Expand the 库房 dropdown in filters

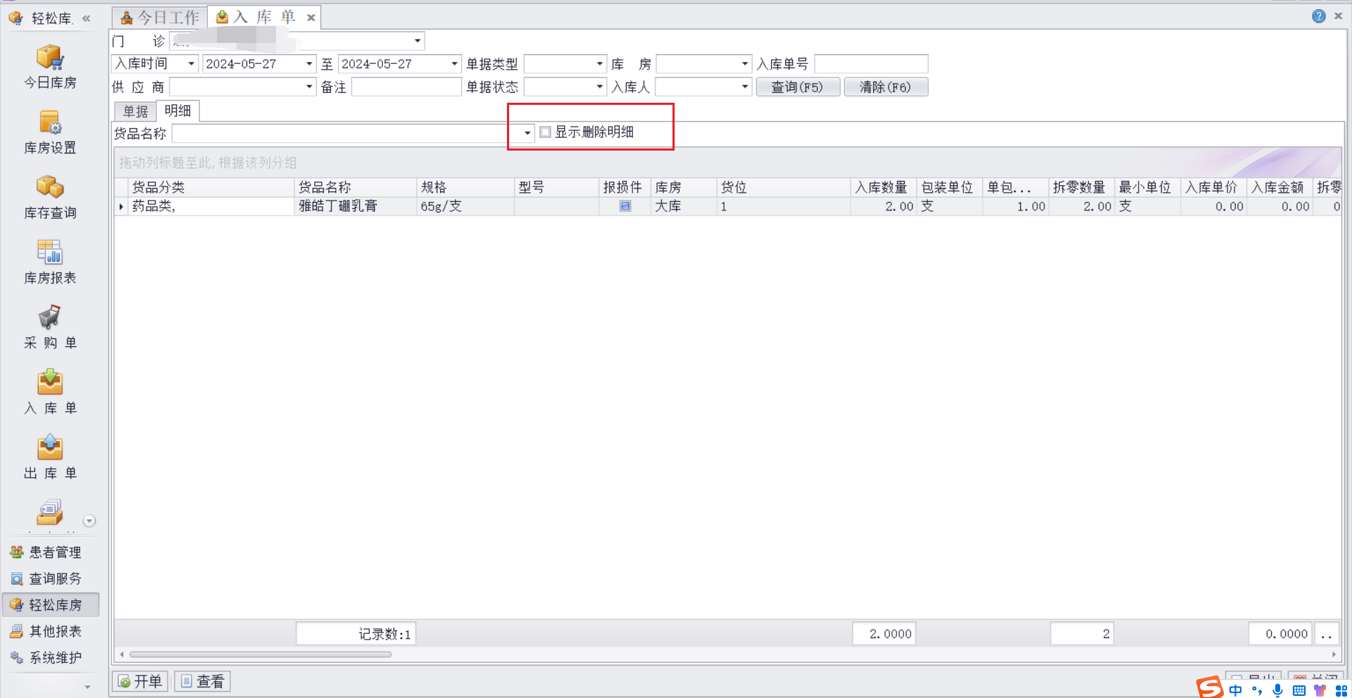(745, 64)
